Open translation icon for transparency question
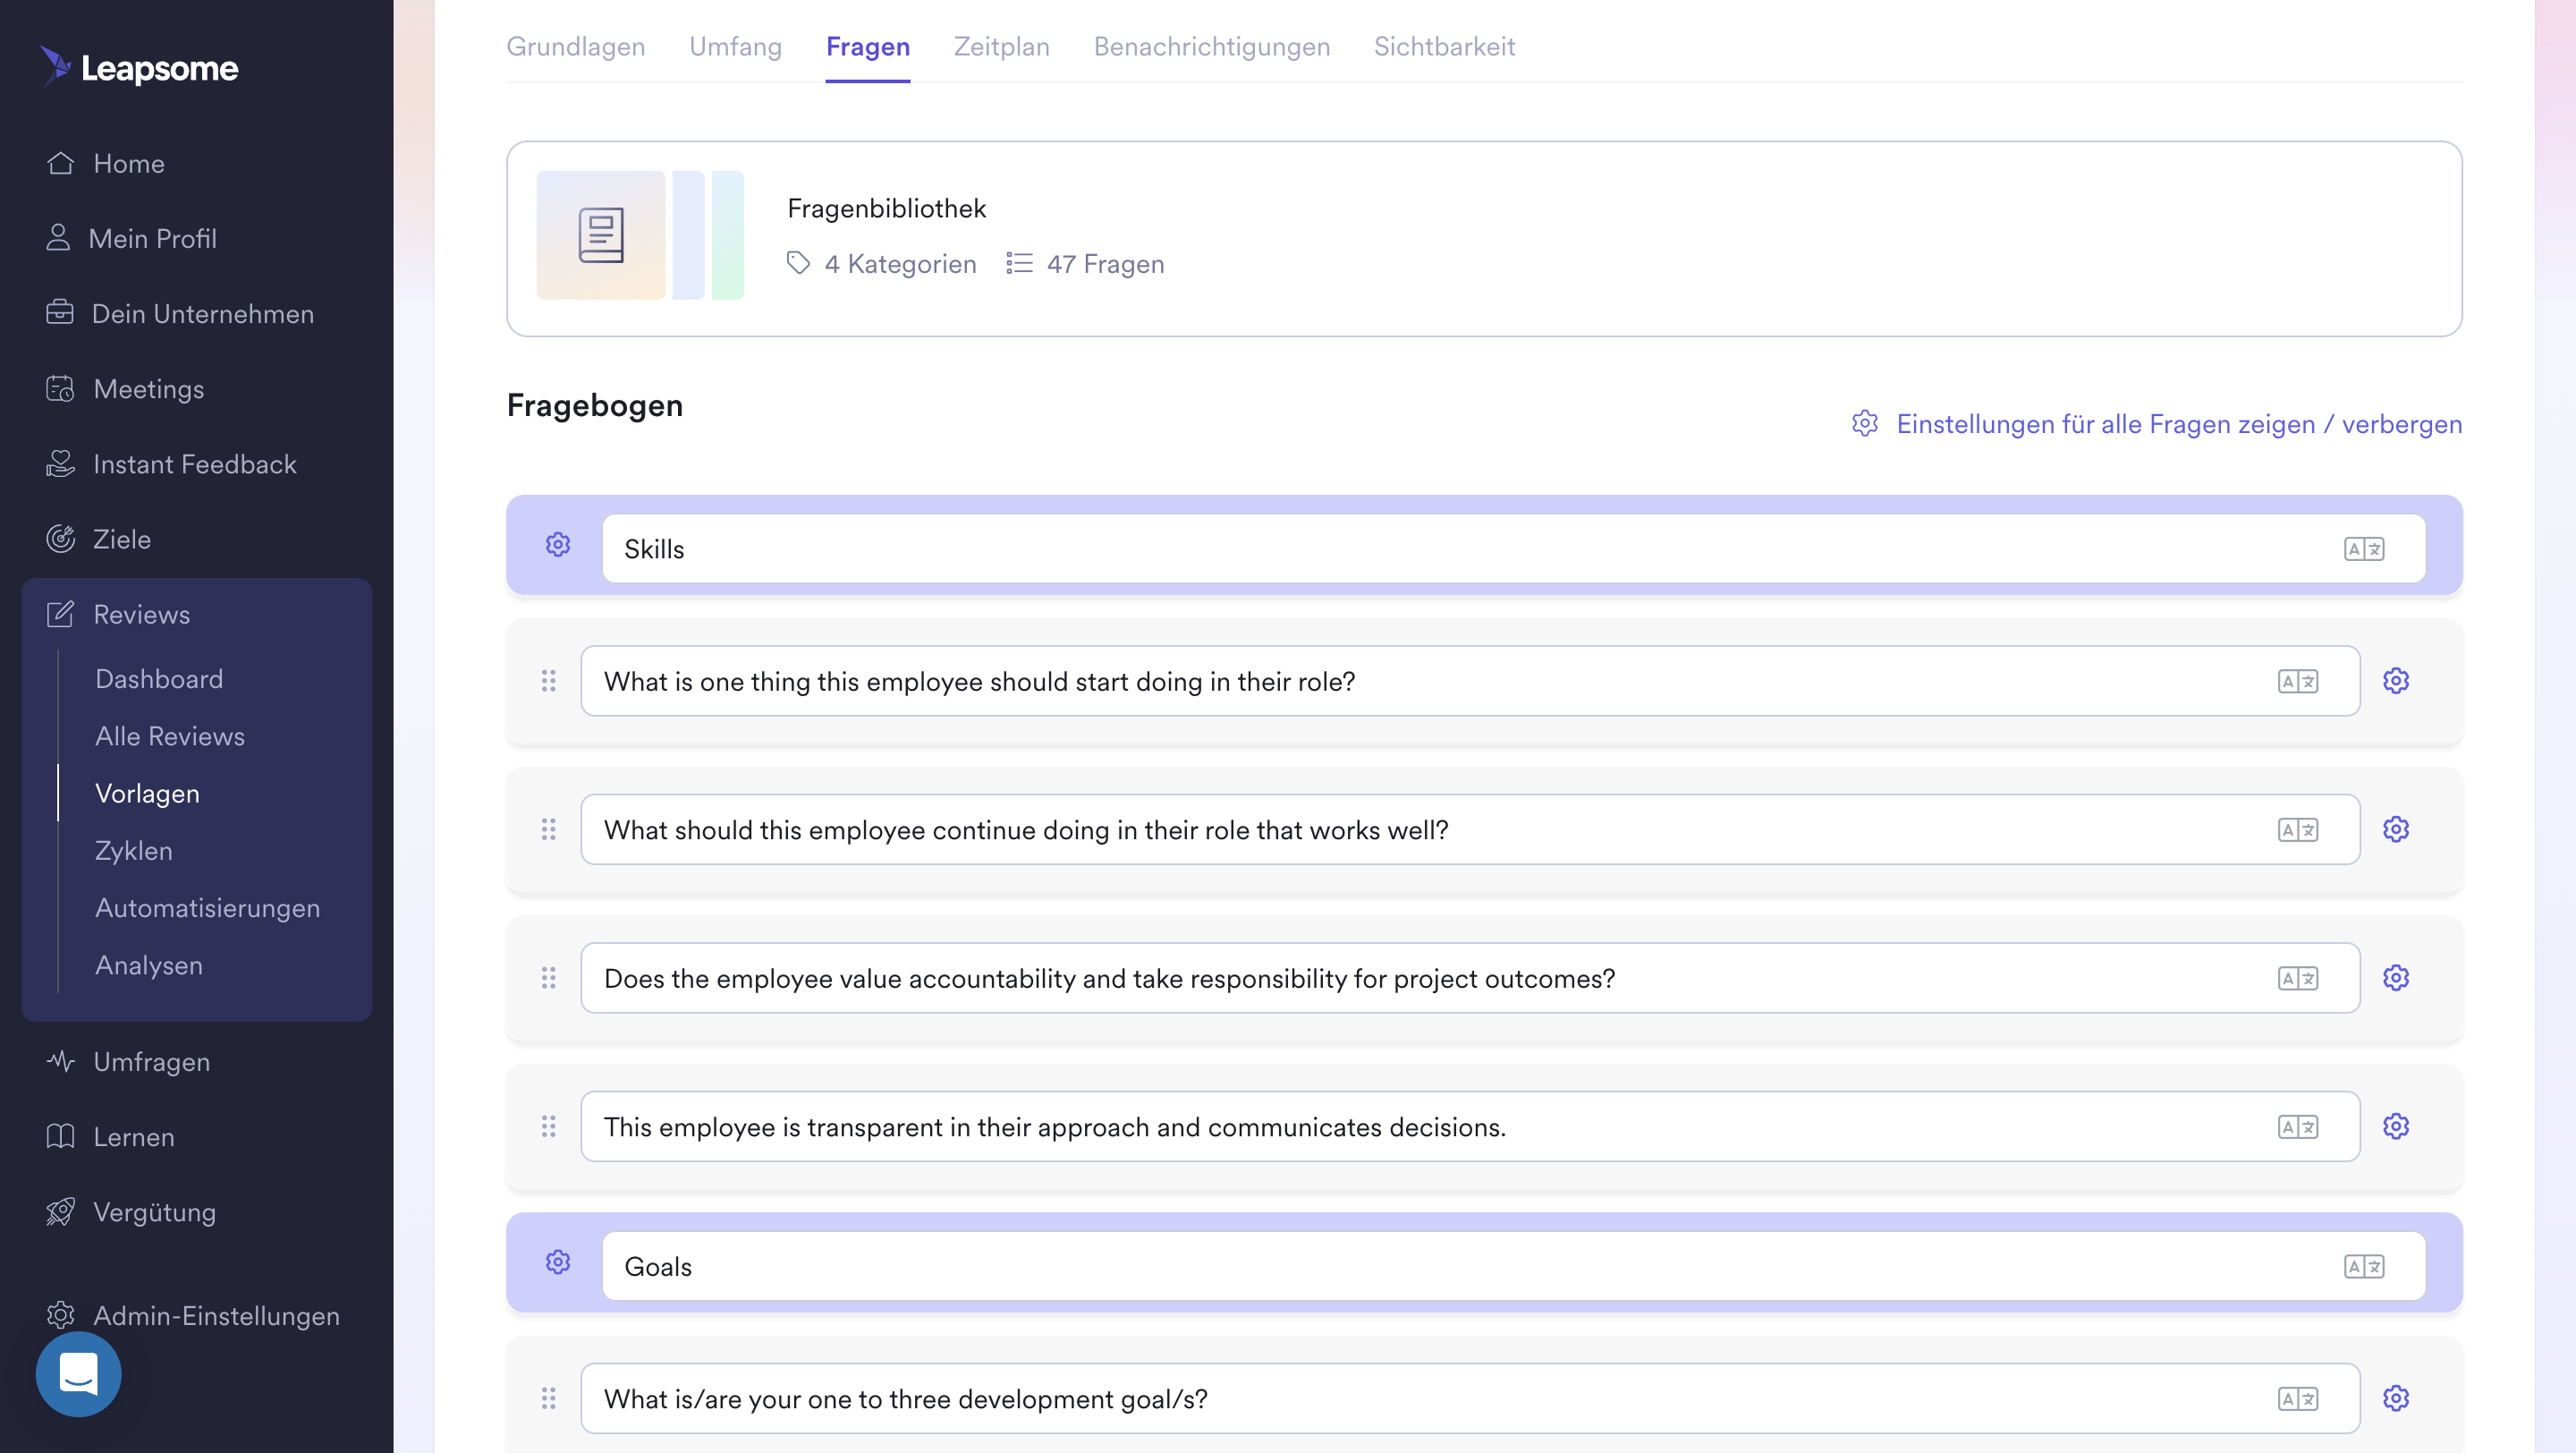2576x1453 pixels. pyautogui.click(x=2298, y=1126)
